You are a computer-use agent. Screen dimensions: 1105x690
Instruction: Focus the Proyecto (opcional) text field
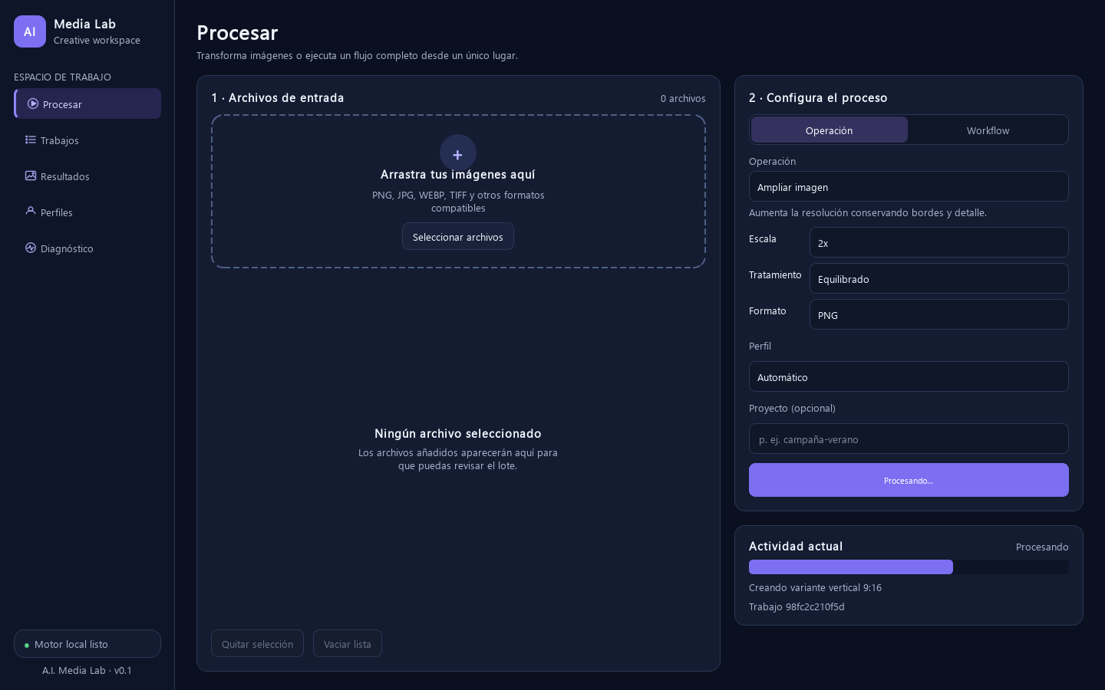(x=909, y=439)
